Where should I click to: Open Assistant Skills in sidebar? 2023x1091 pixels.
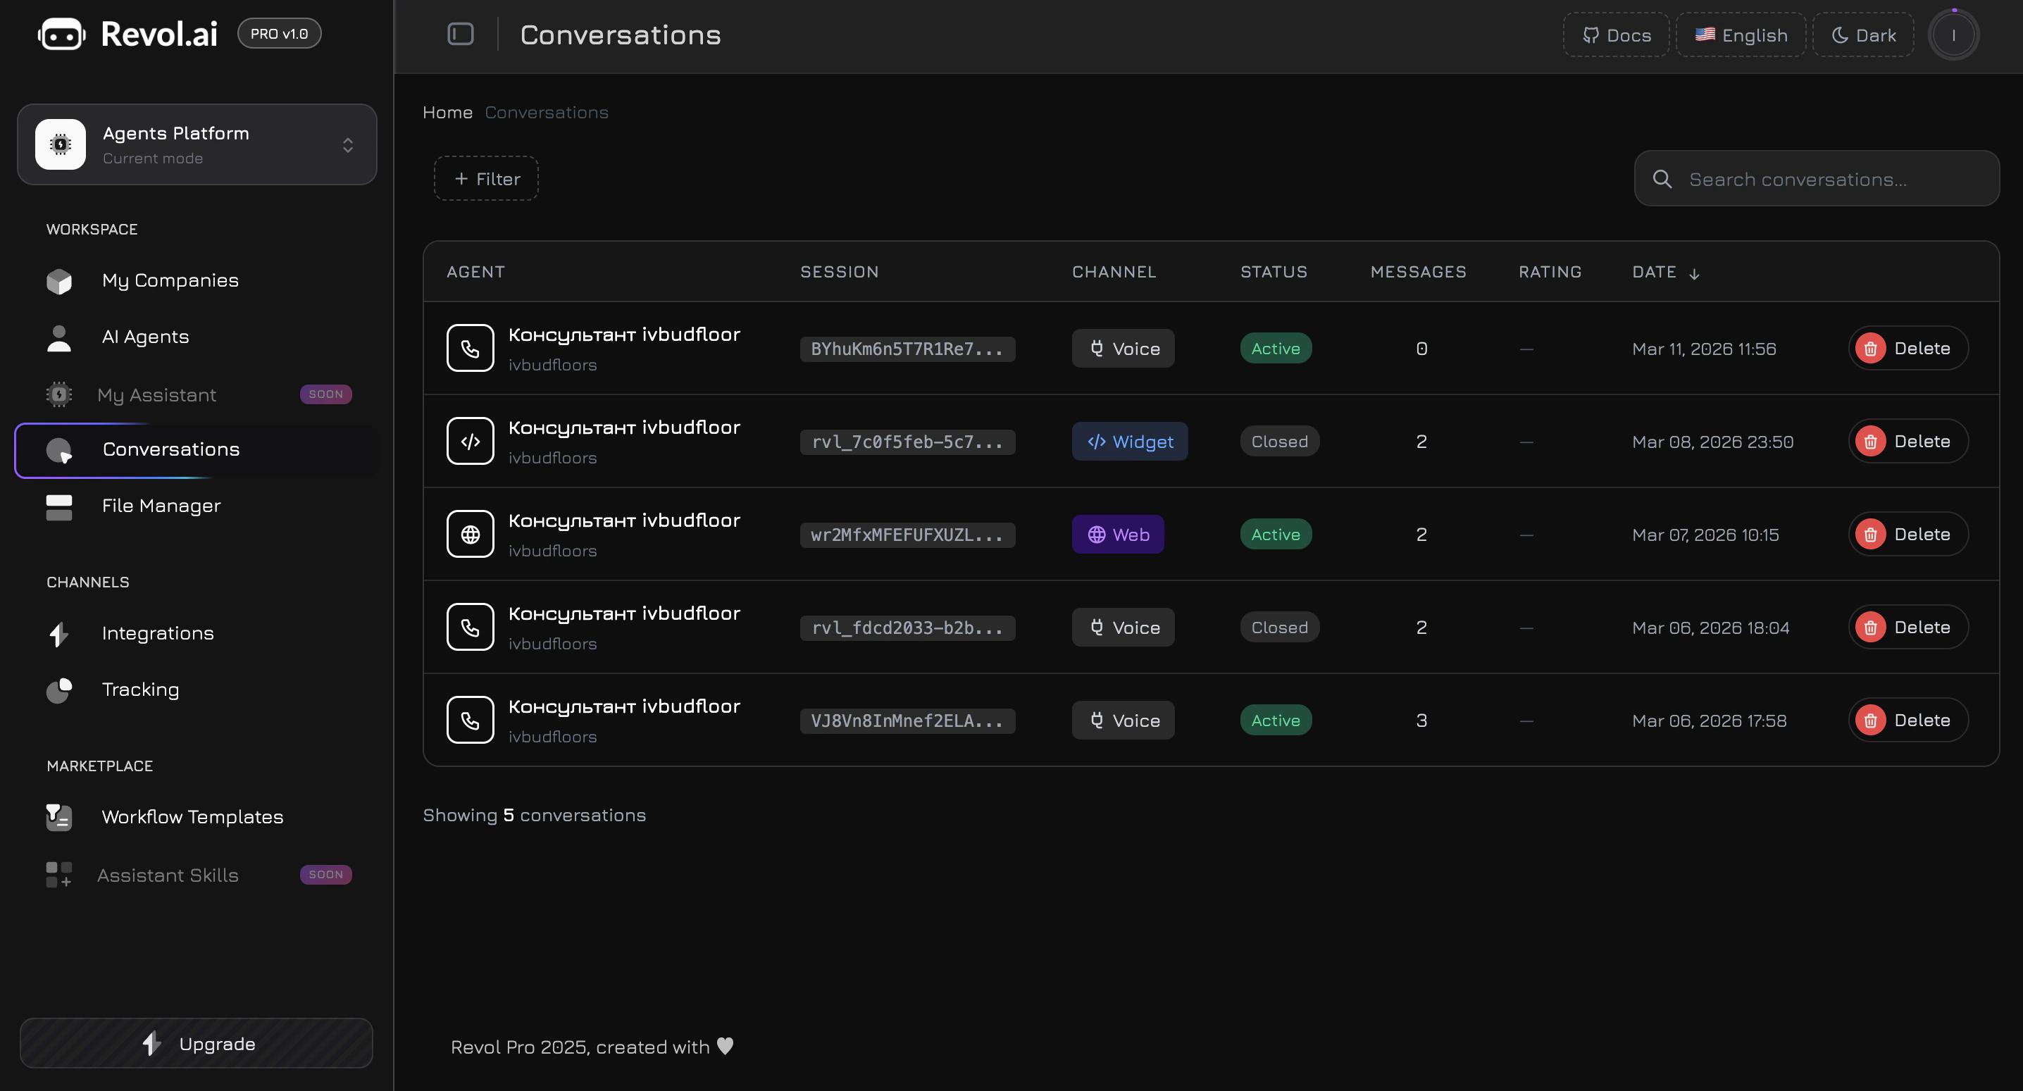197,875
